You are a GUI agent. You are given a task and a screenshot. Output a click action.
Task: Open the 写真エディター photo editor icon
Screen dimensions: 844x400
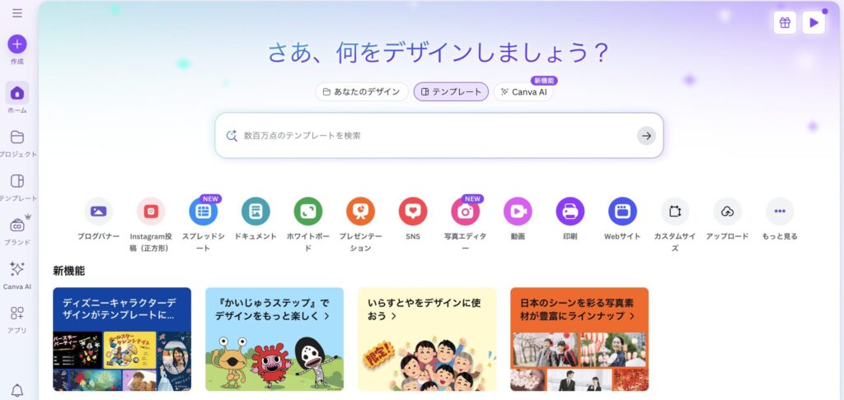point(465,212)
